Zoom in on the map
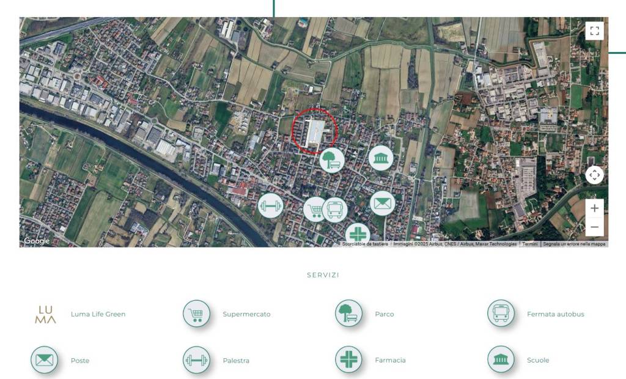Viewport: 626px width, 379px height. point(594,208)
